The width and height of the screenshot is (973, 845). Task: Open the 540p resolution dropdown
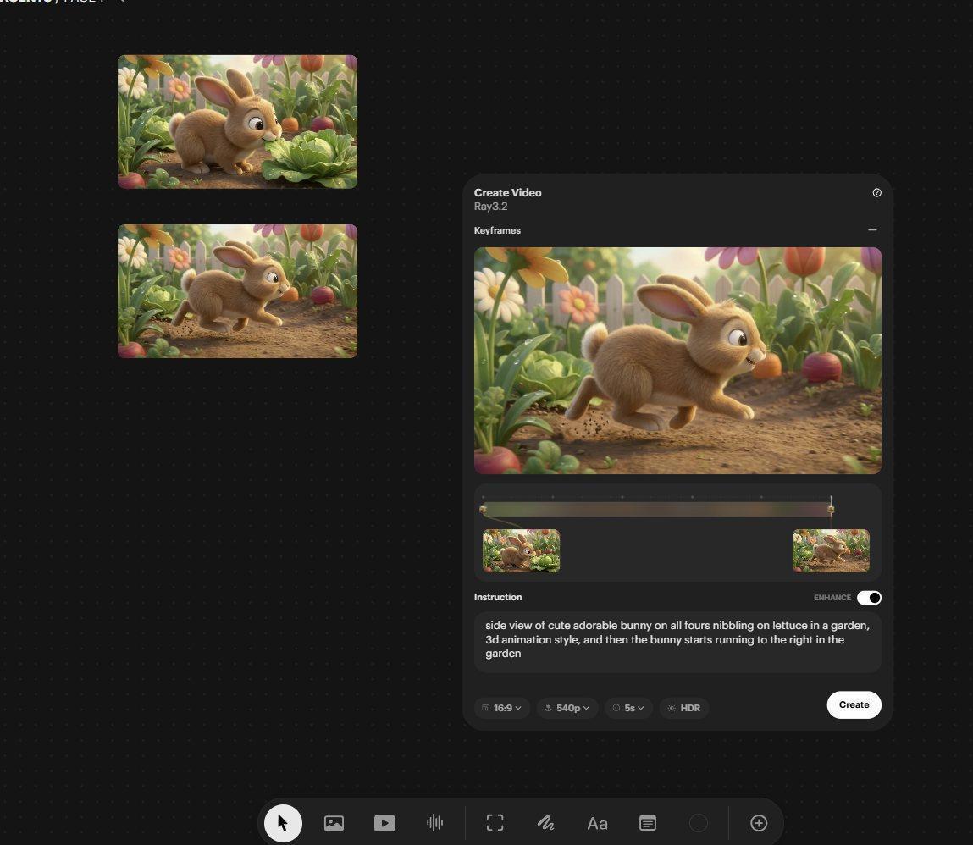[x=567, y=708]
